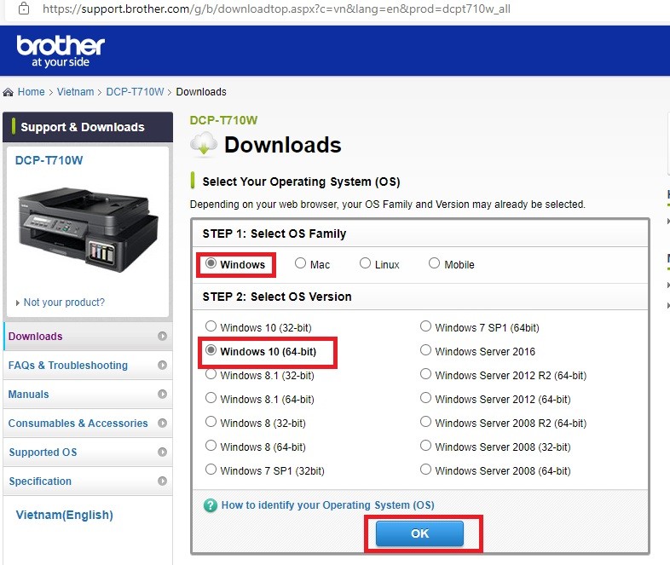670x565 pixels.
Task: Click the DCP-T710W sidebar product title
Action: point(49,160)
